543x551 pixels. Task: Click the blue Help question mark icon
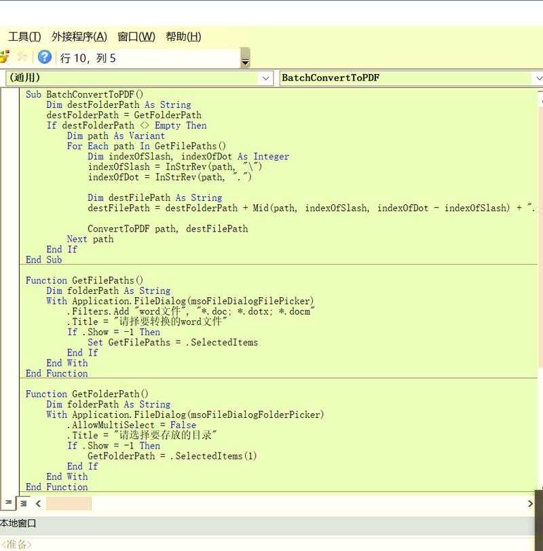point(45,57)
